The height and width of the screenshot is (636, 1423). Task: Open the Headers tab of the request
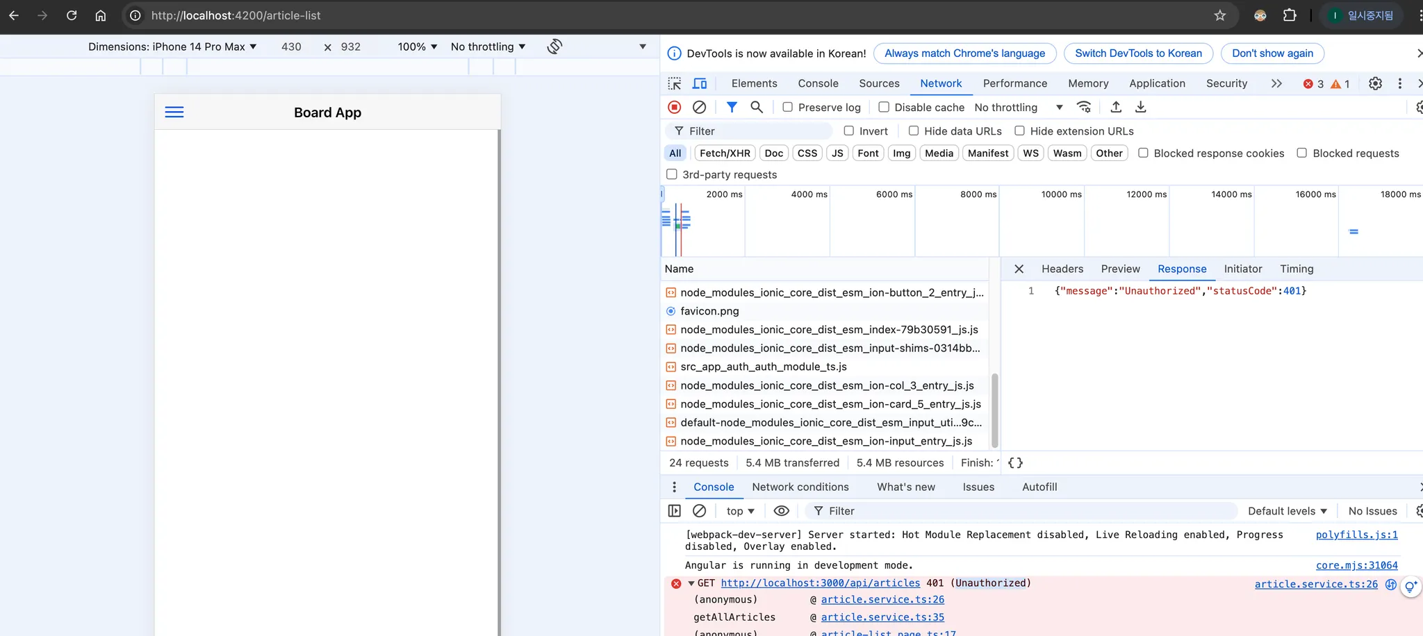1062,269
